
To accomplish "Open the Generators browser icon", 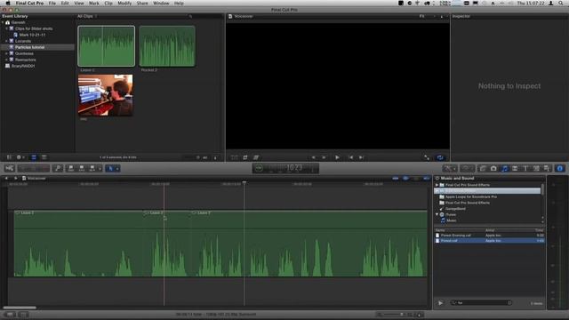I will [536, 168].
